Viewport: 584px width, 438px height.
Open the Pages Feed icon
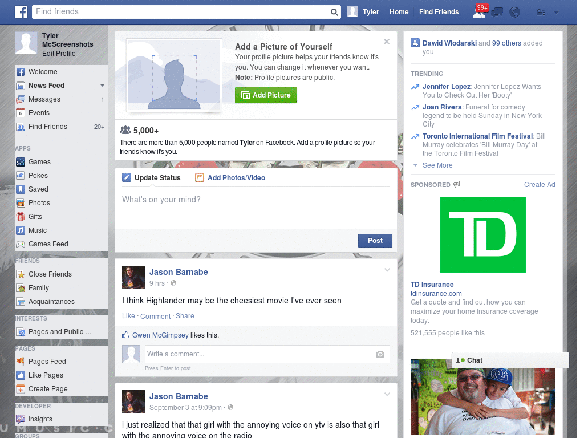tap(21, 361)
